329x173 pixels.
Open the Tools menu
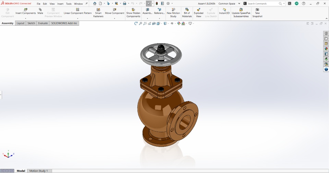(x=69, y=4)
